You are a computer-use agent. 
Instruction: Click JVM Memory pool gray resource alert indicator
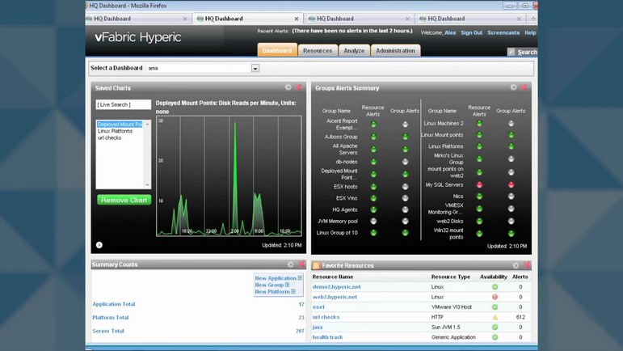tap(373, 221)
